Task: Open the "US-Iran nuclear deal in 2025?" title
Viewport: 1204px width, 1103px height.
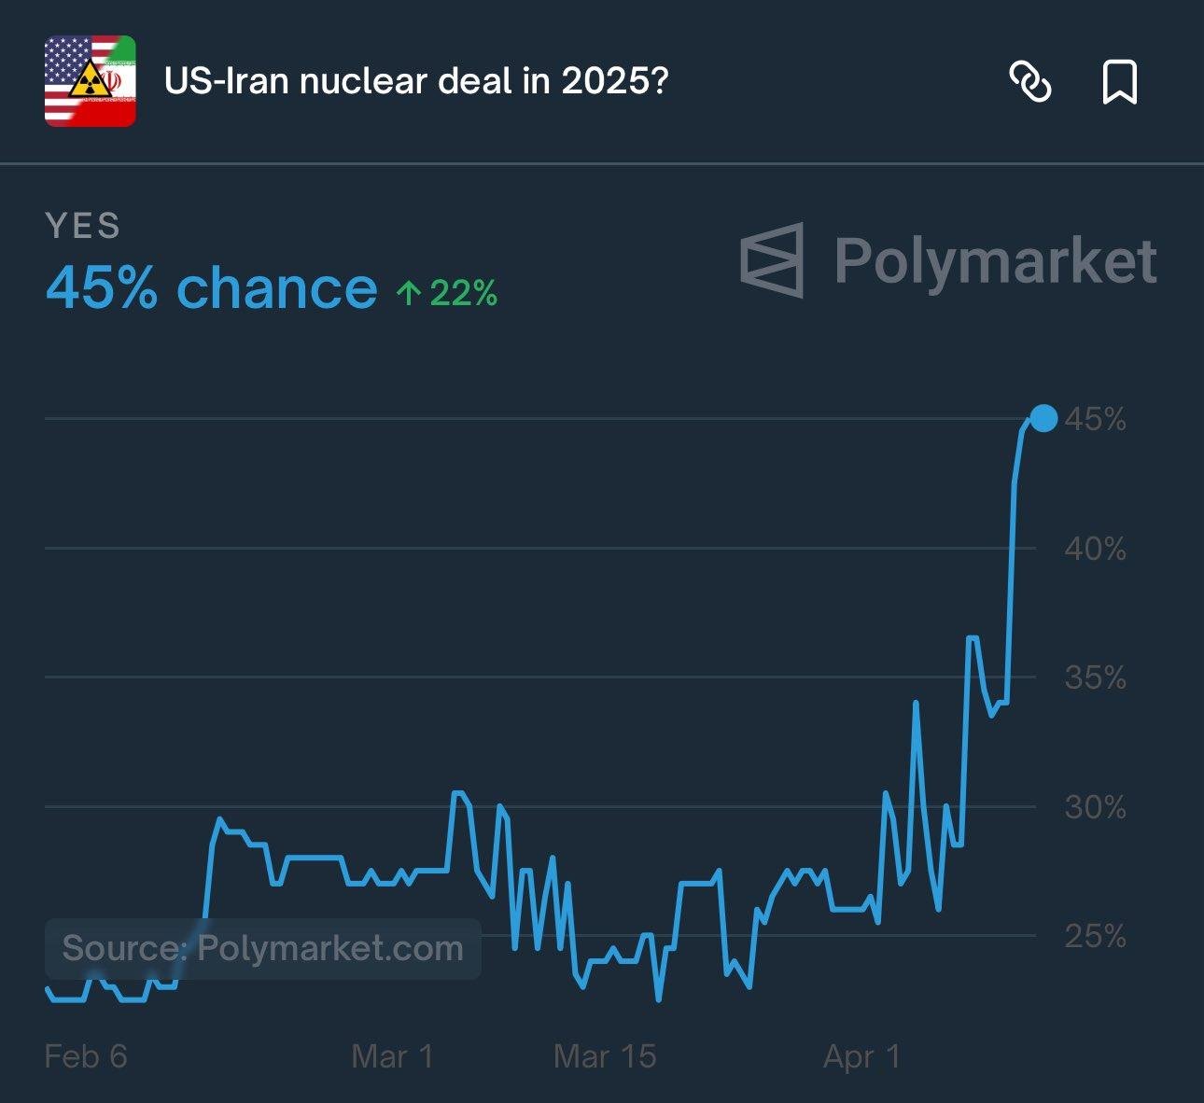Action: click(x=416, y=81)
